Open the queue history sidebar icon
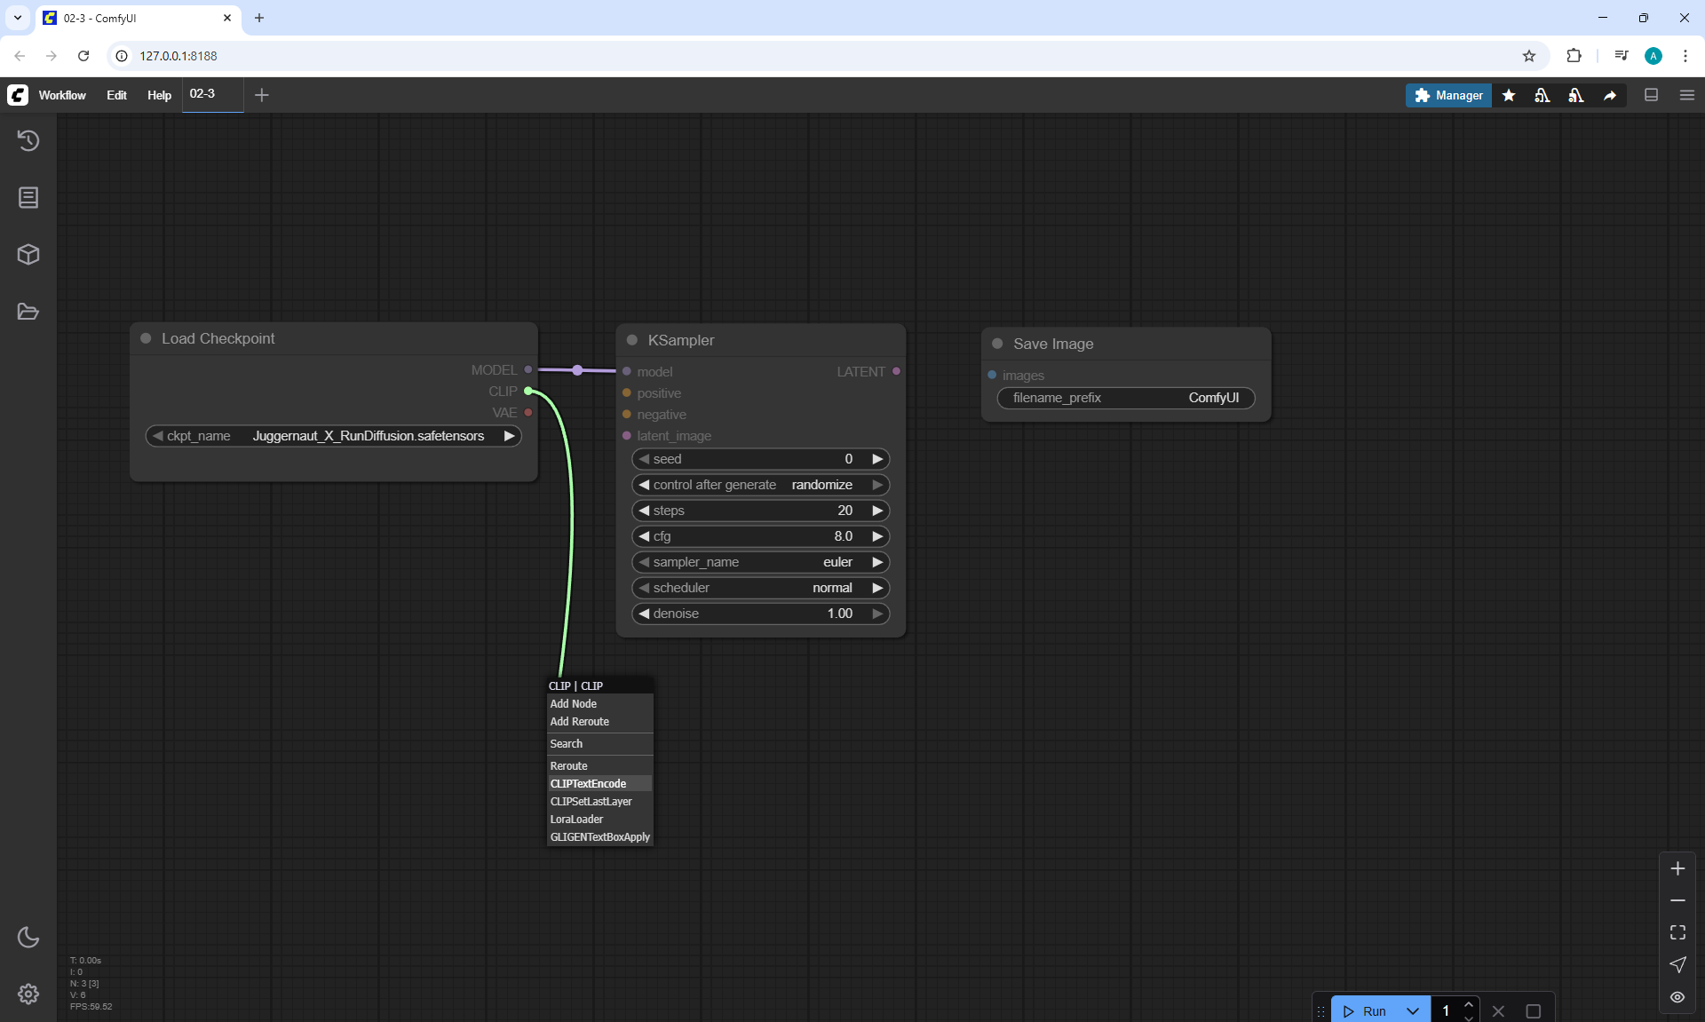This screenshot has height=1022, width=1705. [28, 140]
